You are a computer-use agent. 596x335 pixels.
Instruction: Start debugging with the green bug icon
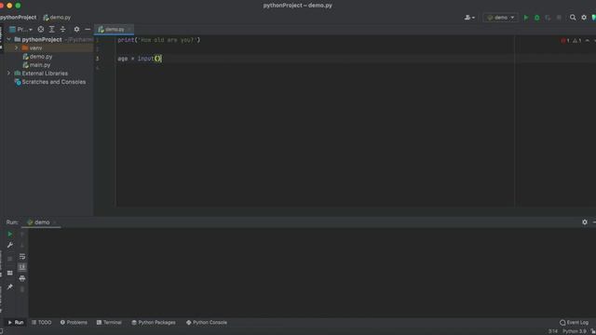tap(536, 18)
